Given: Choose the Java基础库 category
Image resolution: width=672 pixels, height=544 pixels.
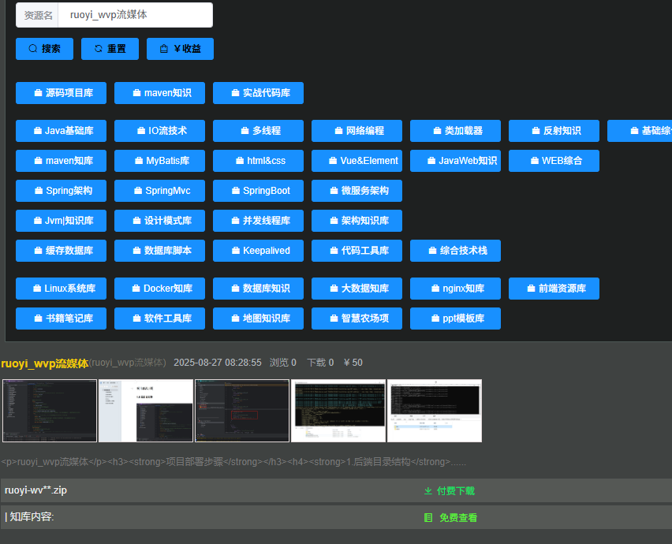Looking at the screenshot, I should coord(61,131).
